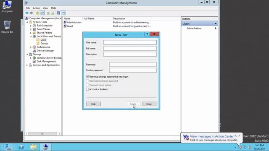Expand the Event Viewer node
This screenshot has width=269, height=151.
click(31, 29)
